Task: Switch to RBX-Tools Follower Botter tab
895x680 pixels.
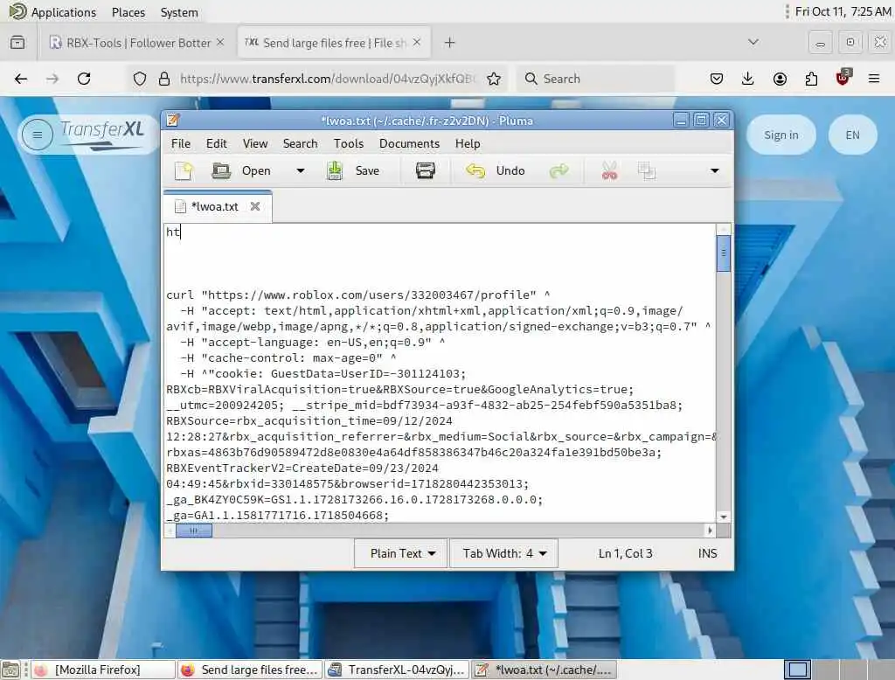Action: pyautogui.click(x=137, y=43)
